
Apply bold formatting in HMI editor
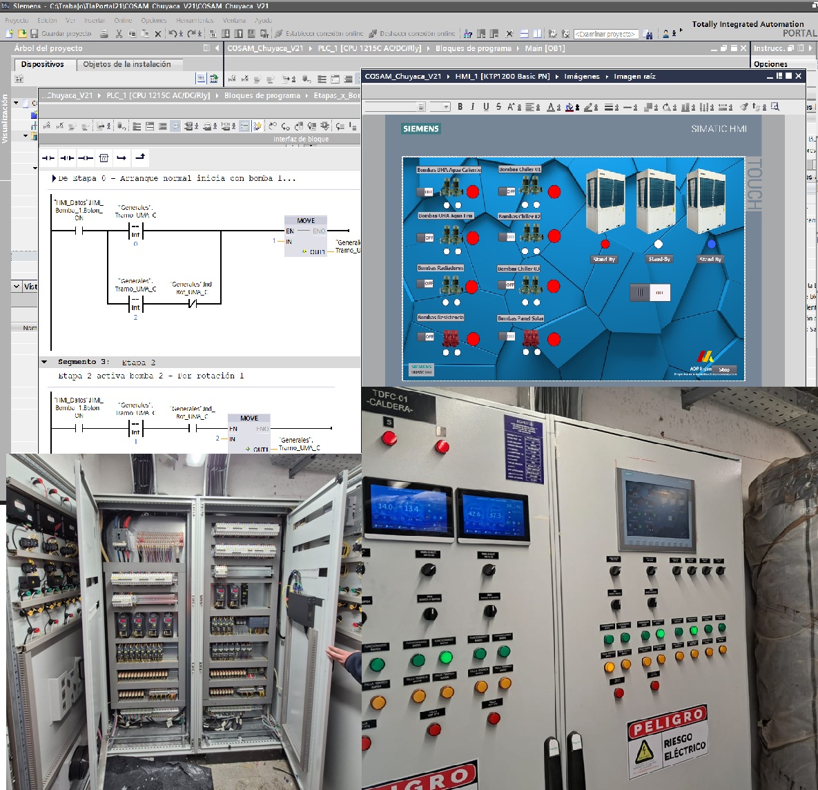[460, 107]
